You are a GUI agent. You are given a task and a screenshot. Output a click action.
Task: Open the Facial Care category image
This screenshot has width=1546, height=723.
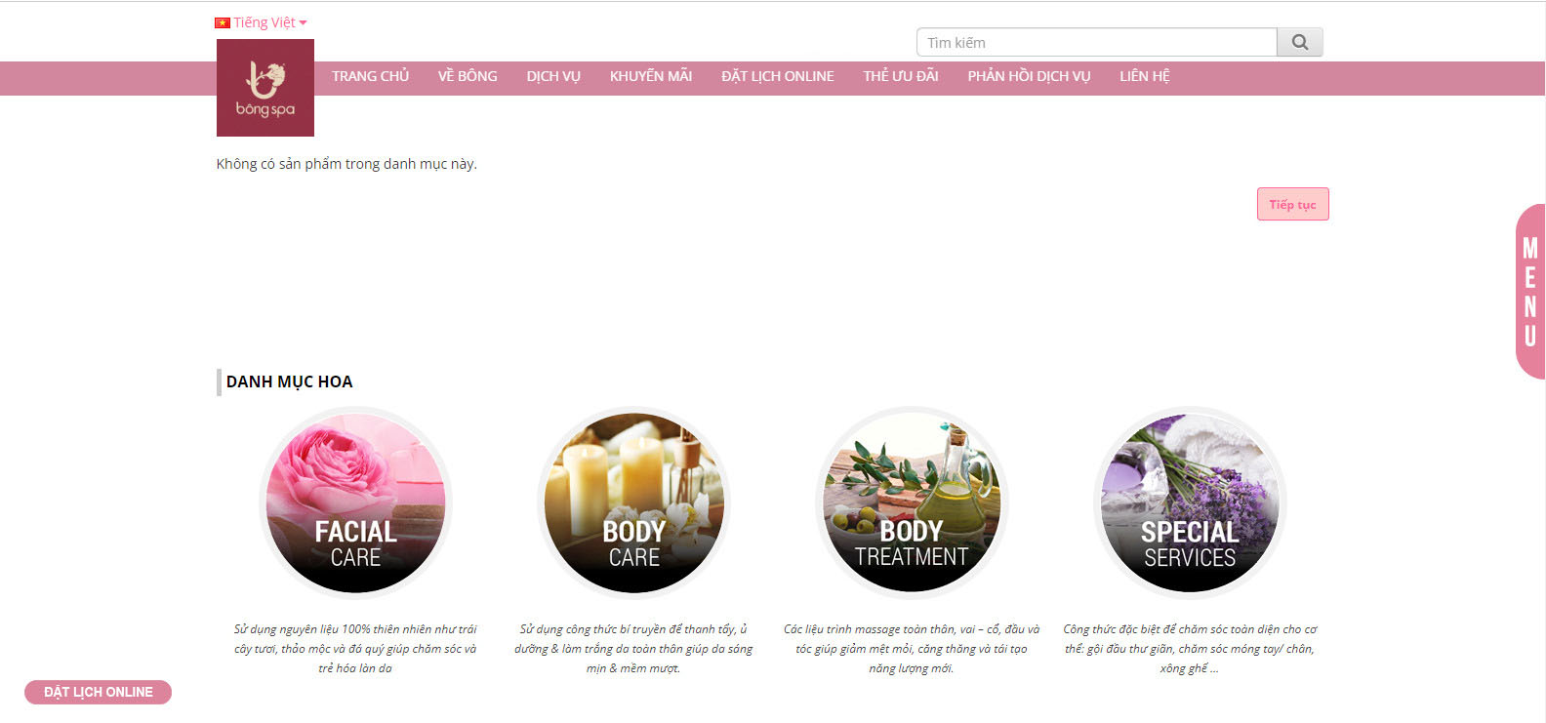pos(355,502)
